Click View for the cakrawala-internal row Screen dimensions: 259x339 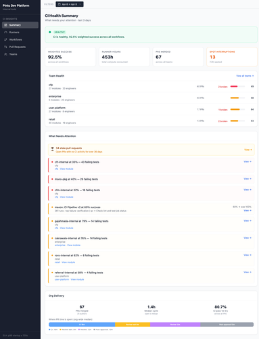tap(248, 238)
